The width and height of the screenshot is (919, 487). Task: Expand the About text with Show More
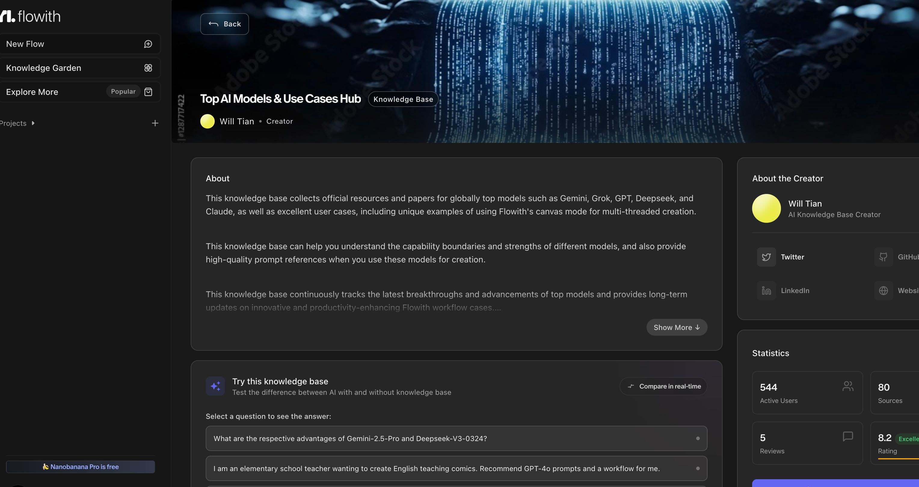pyautogui.click(x=677, y=327)
